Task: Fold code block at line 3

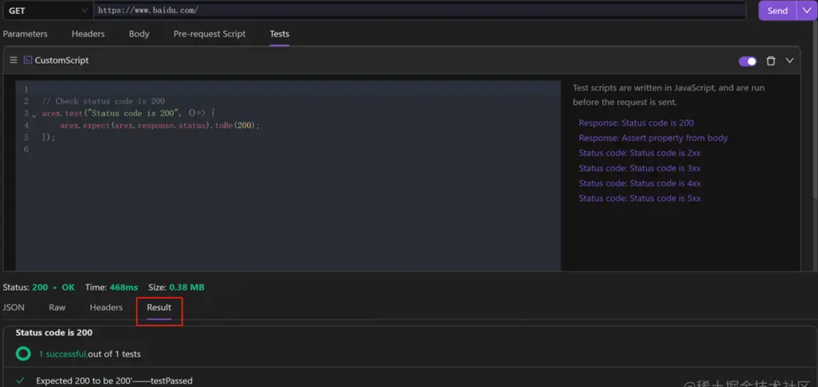Action: point(34,115)
